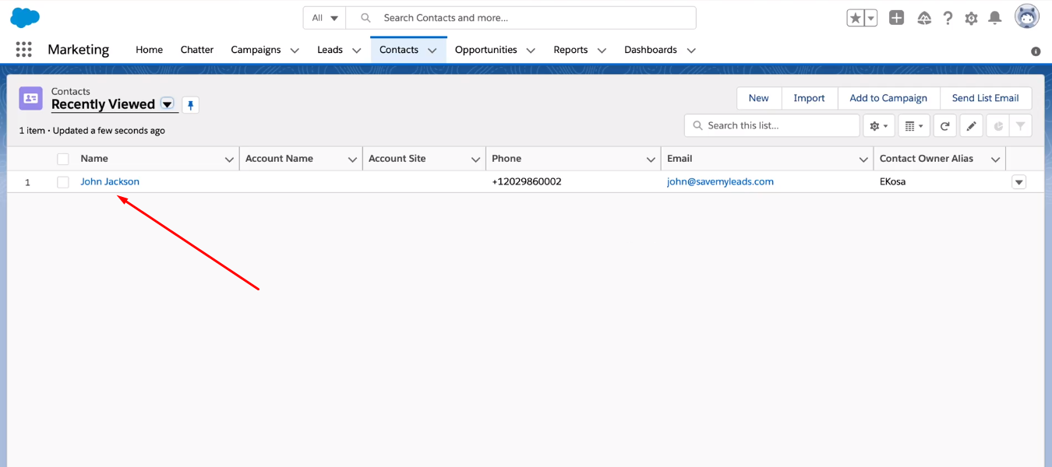Open the Notifications bell
1052x467 pixels.
(x=995, y=18)
